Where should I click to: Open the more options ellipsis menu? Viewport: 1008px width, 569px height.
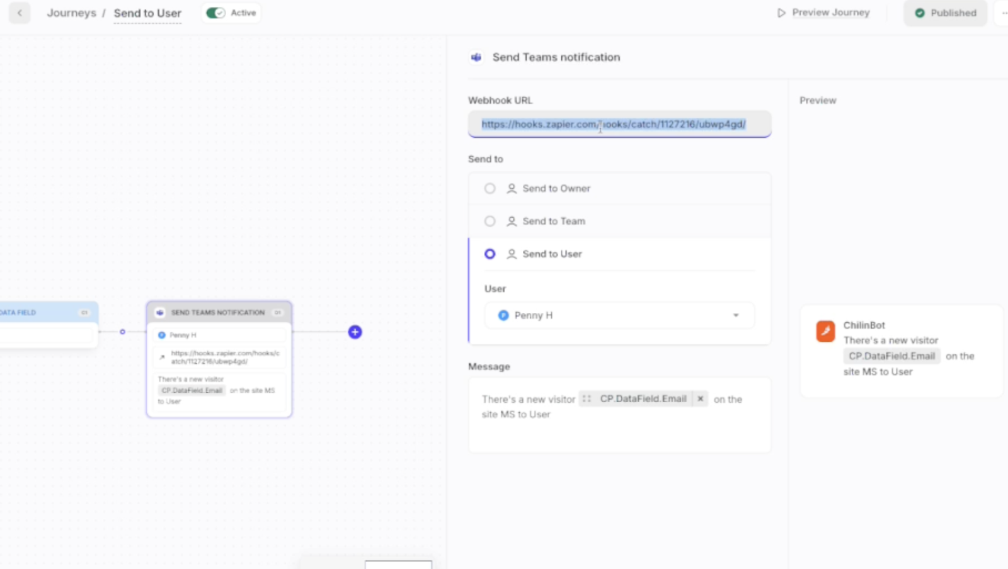click(1004, 13)
